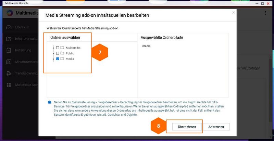The height and width of the screenshot is (141, 274).
Task: Open Inhaltsverwaltung in the sidebar
Action: 21,39
